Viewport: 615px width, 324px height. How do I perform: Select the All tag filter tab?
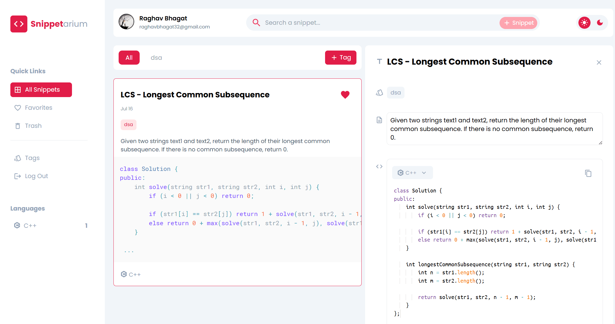pos(129,58)
